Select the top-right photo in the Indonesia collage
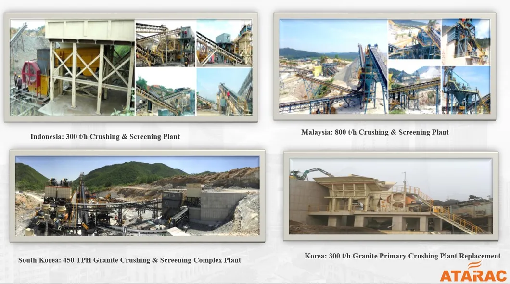 click(224, 43)
